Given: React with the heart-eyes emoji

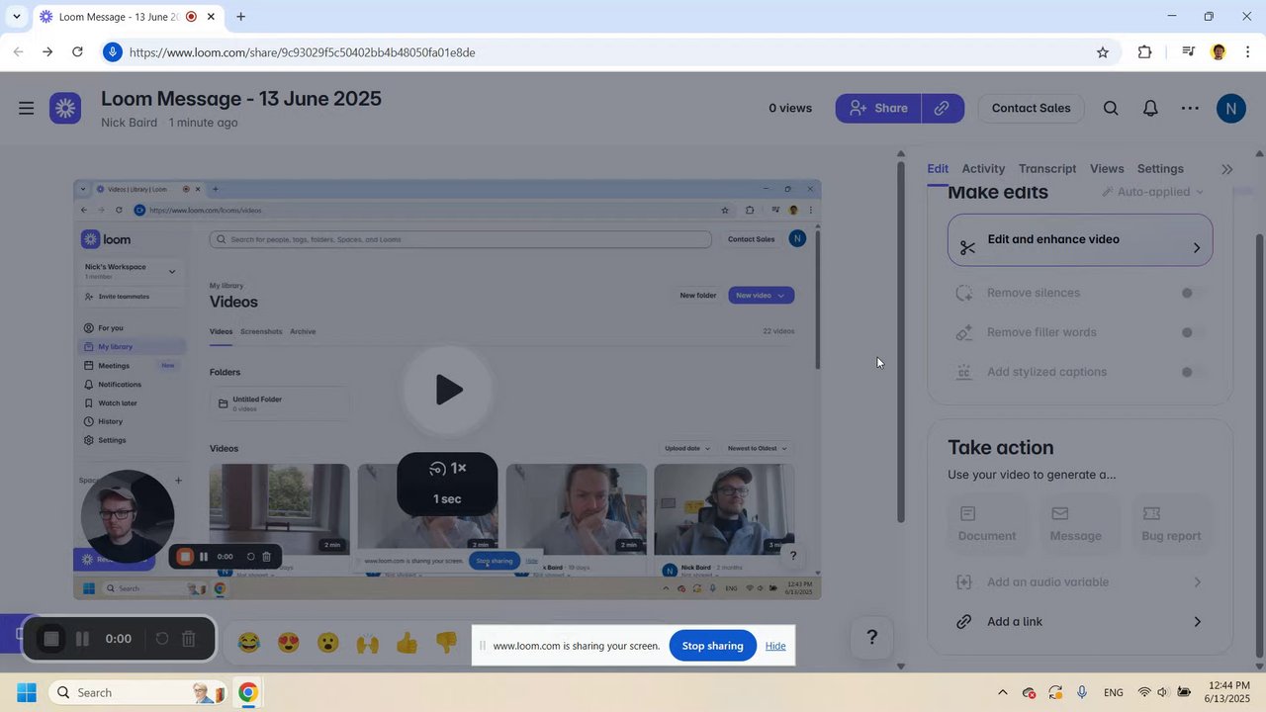Looking at the screenshot, I should pyautogui.click(x=289, y=643).
